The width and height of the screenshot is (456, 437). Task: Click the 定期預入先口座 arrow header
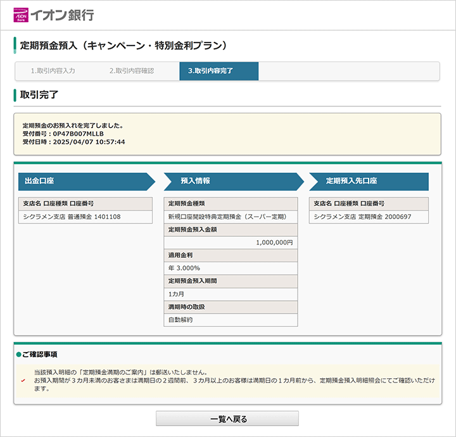369,182
